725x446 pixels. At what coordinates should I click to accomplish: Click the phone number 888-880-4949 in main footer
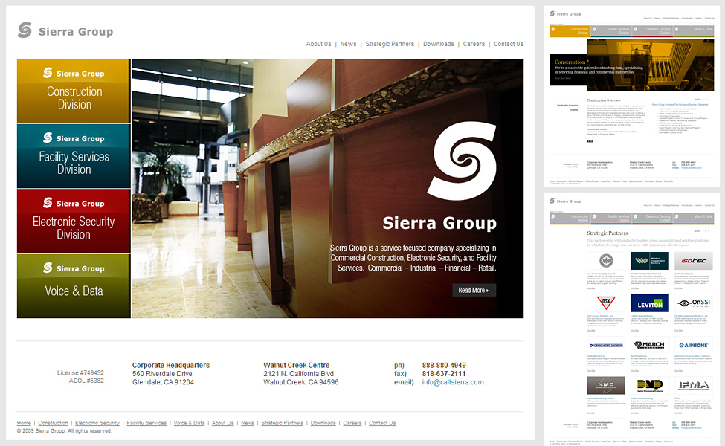444,365
